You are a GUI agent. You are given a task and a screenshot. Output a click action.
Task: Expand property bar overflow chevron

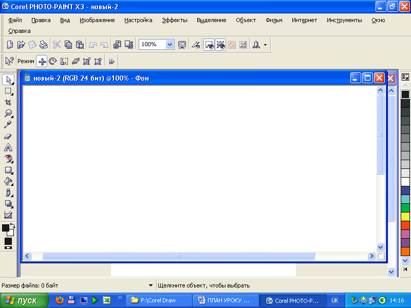(x=112, y=62)
